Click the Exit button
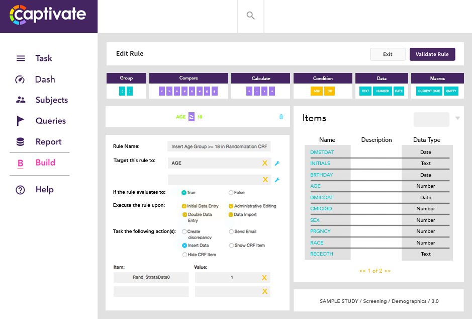The height and width of the screenshot is (319, 472). pos(388,54)
